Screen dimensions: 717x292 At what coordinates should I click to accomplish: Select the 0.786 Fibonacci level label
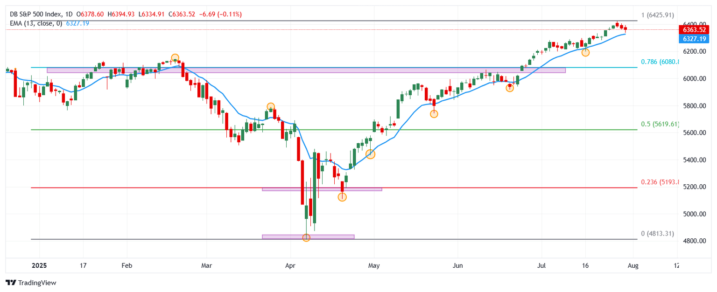[659, 62]
